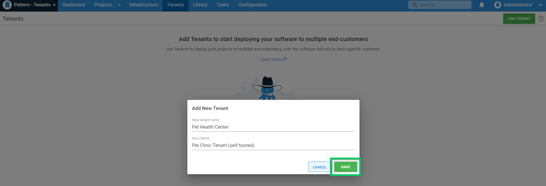
Task: Cancel the Add New Tenant dialog
Action: (320, 167)
